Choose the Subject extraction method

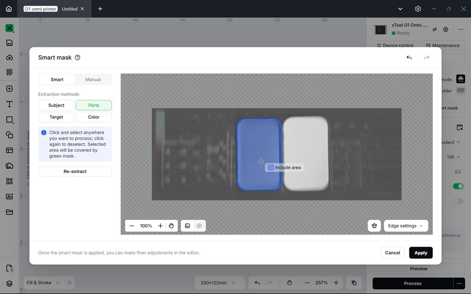56,105
